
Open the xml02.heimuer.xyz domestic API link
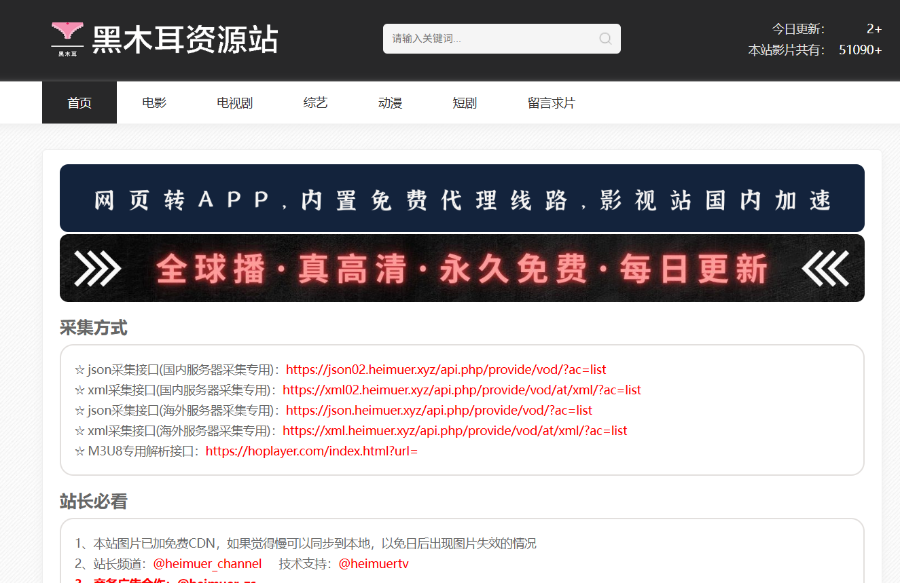point(462,390)
